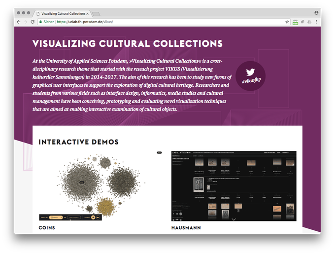
Task: Close the Visualizing Cultural Collections tab
Action: tap(87, 14)
